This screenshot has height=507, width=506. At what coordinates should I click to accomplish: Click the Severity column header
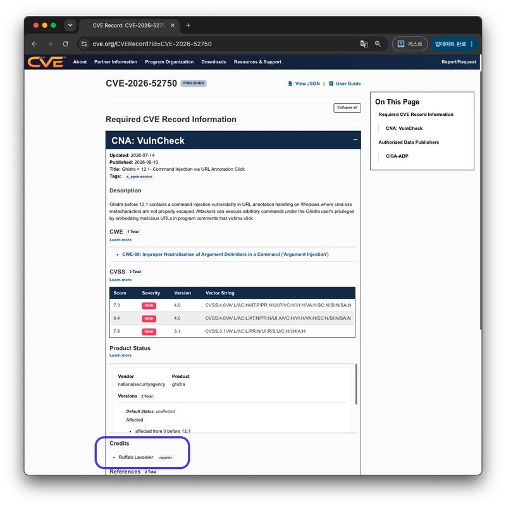151,293
